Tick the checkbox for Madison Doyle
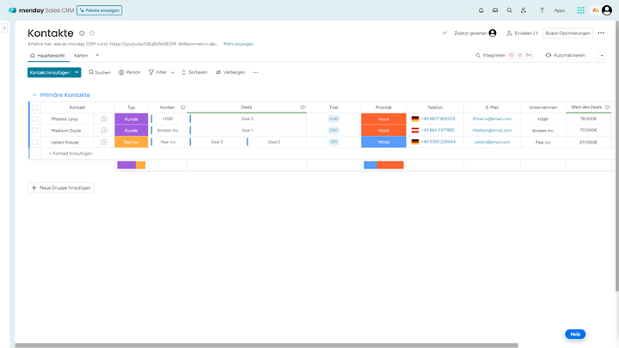 [x=35, y=131]
